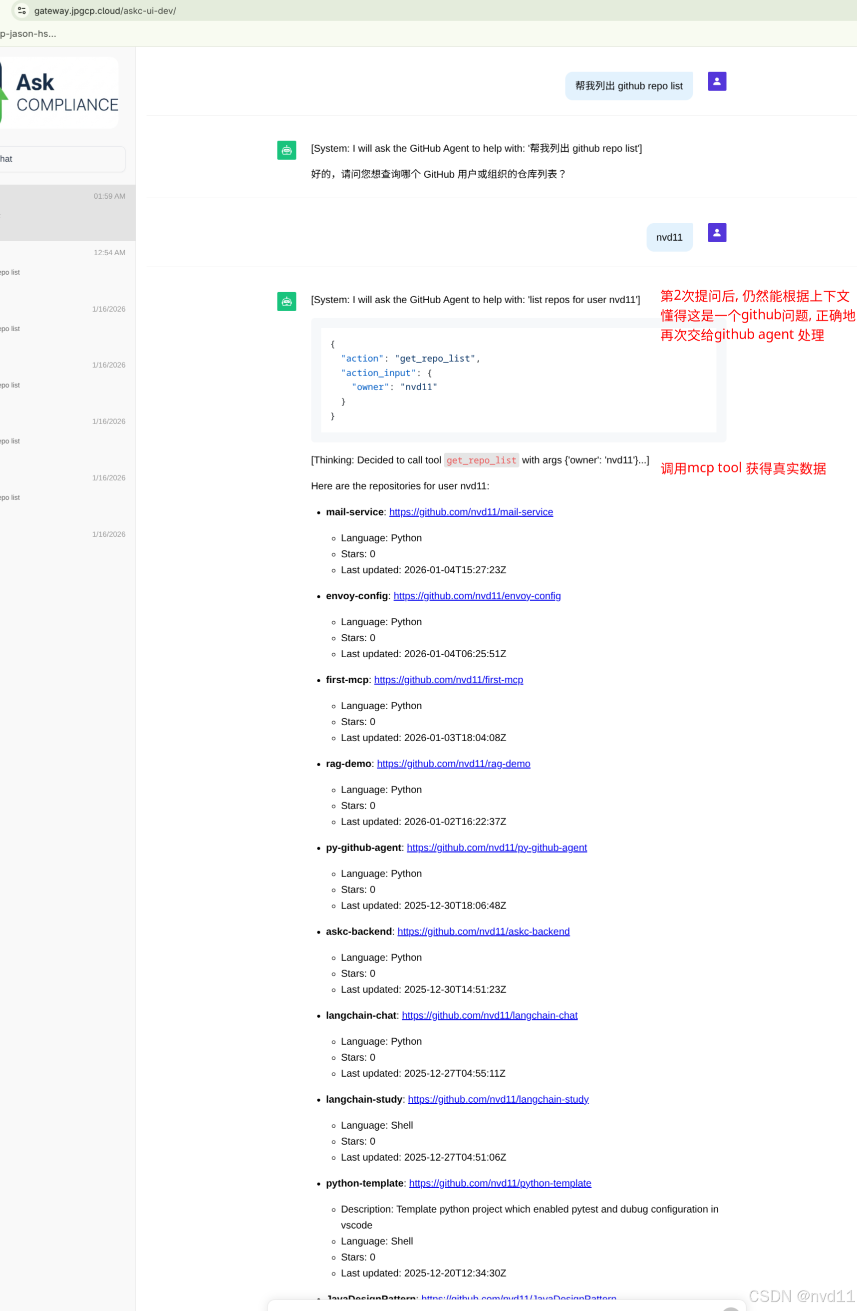Open the py-github-agent repository link
The image size is (857, 1311).
pyautogui.click(x=497, y=847)
